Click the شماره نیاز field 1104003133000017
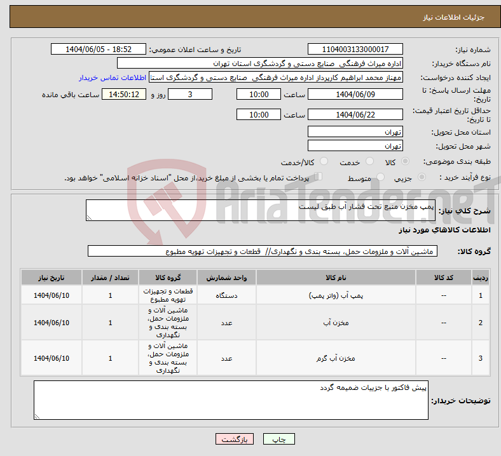Screen dimensions: 501x456 355,49
